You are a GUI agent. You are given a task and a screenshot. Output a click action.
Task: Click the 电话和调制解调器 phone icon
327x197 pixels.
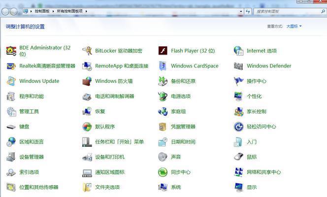click(x=87, y=97)
